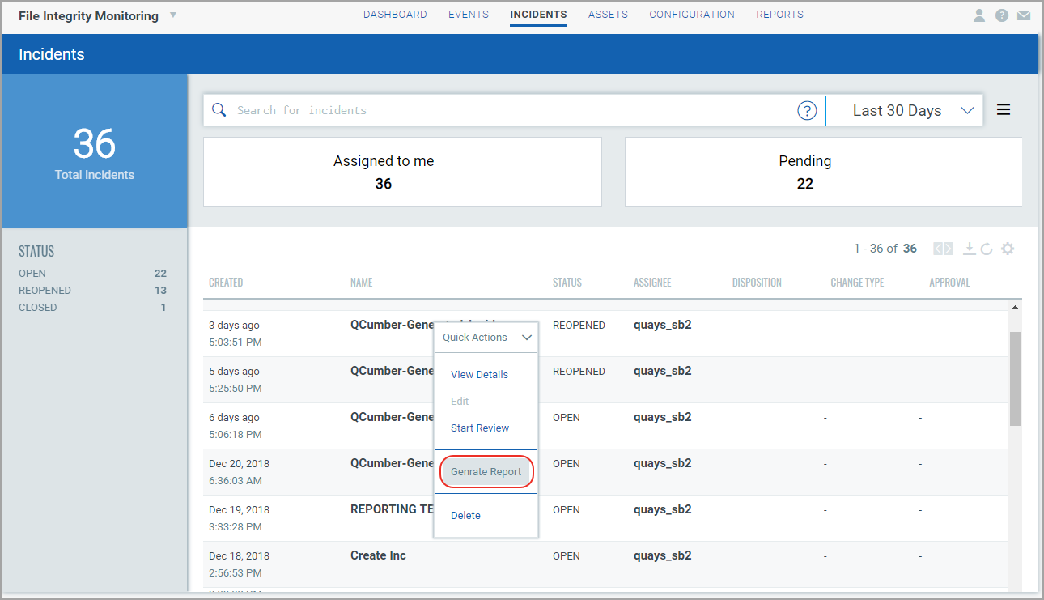This screenshot has width=1044, height=600.
Task: Collapse the Quick Actions dropdown
Action: 486,338
